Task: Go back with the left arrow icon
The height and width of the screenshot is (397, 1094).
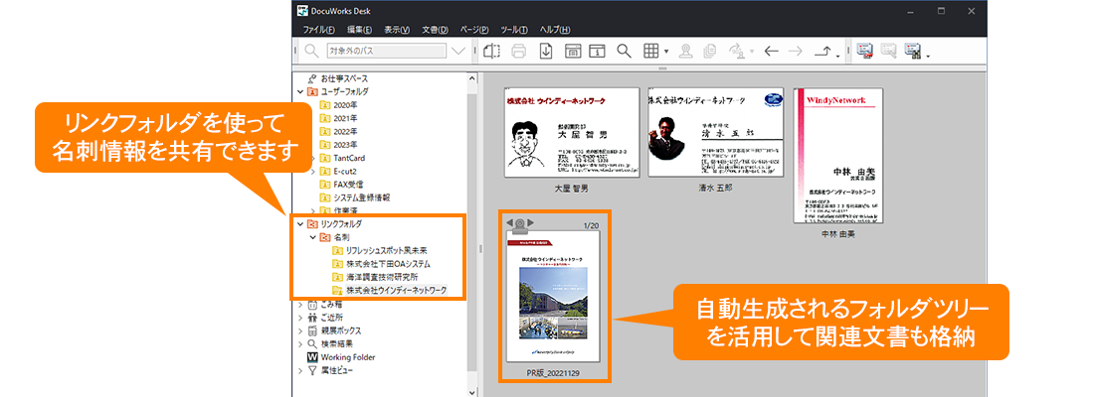Action: coord(771,51)
